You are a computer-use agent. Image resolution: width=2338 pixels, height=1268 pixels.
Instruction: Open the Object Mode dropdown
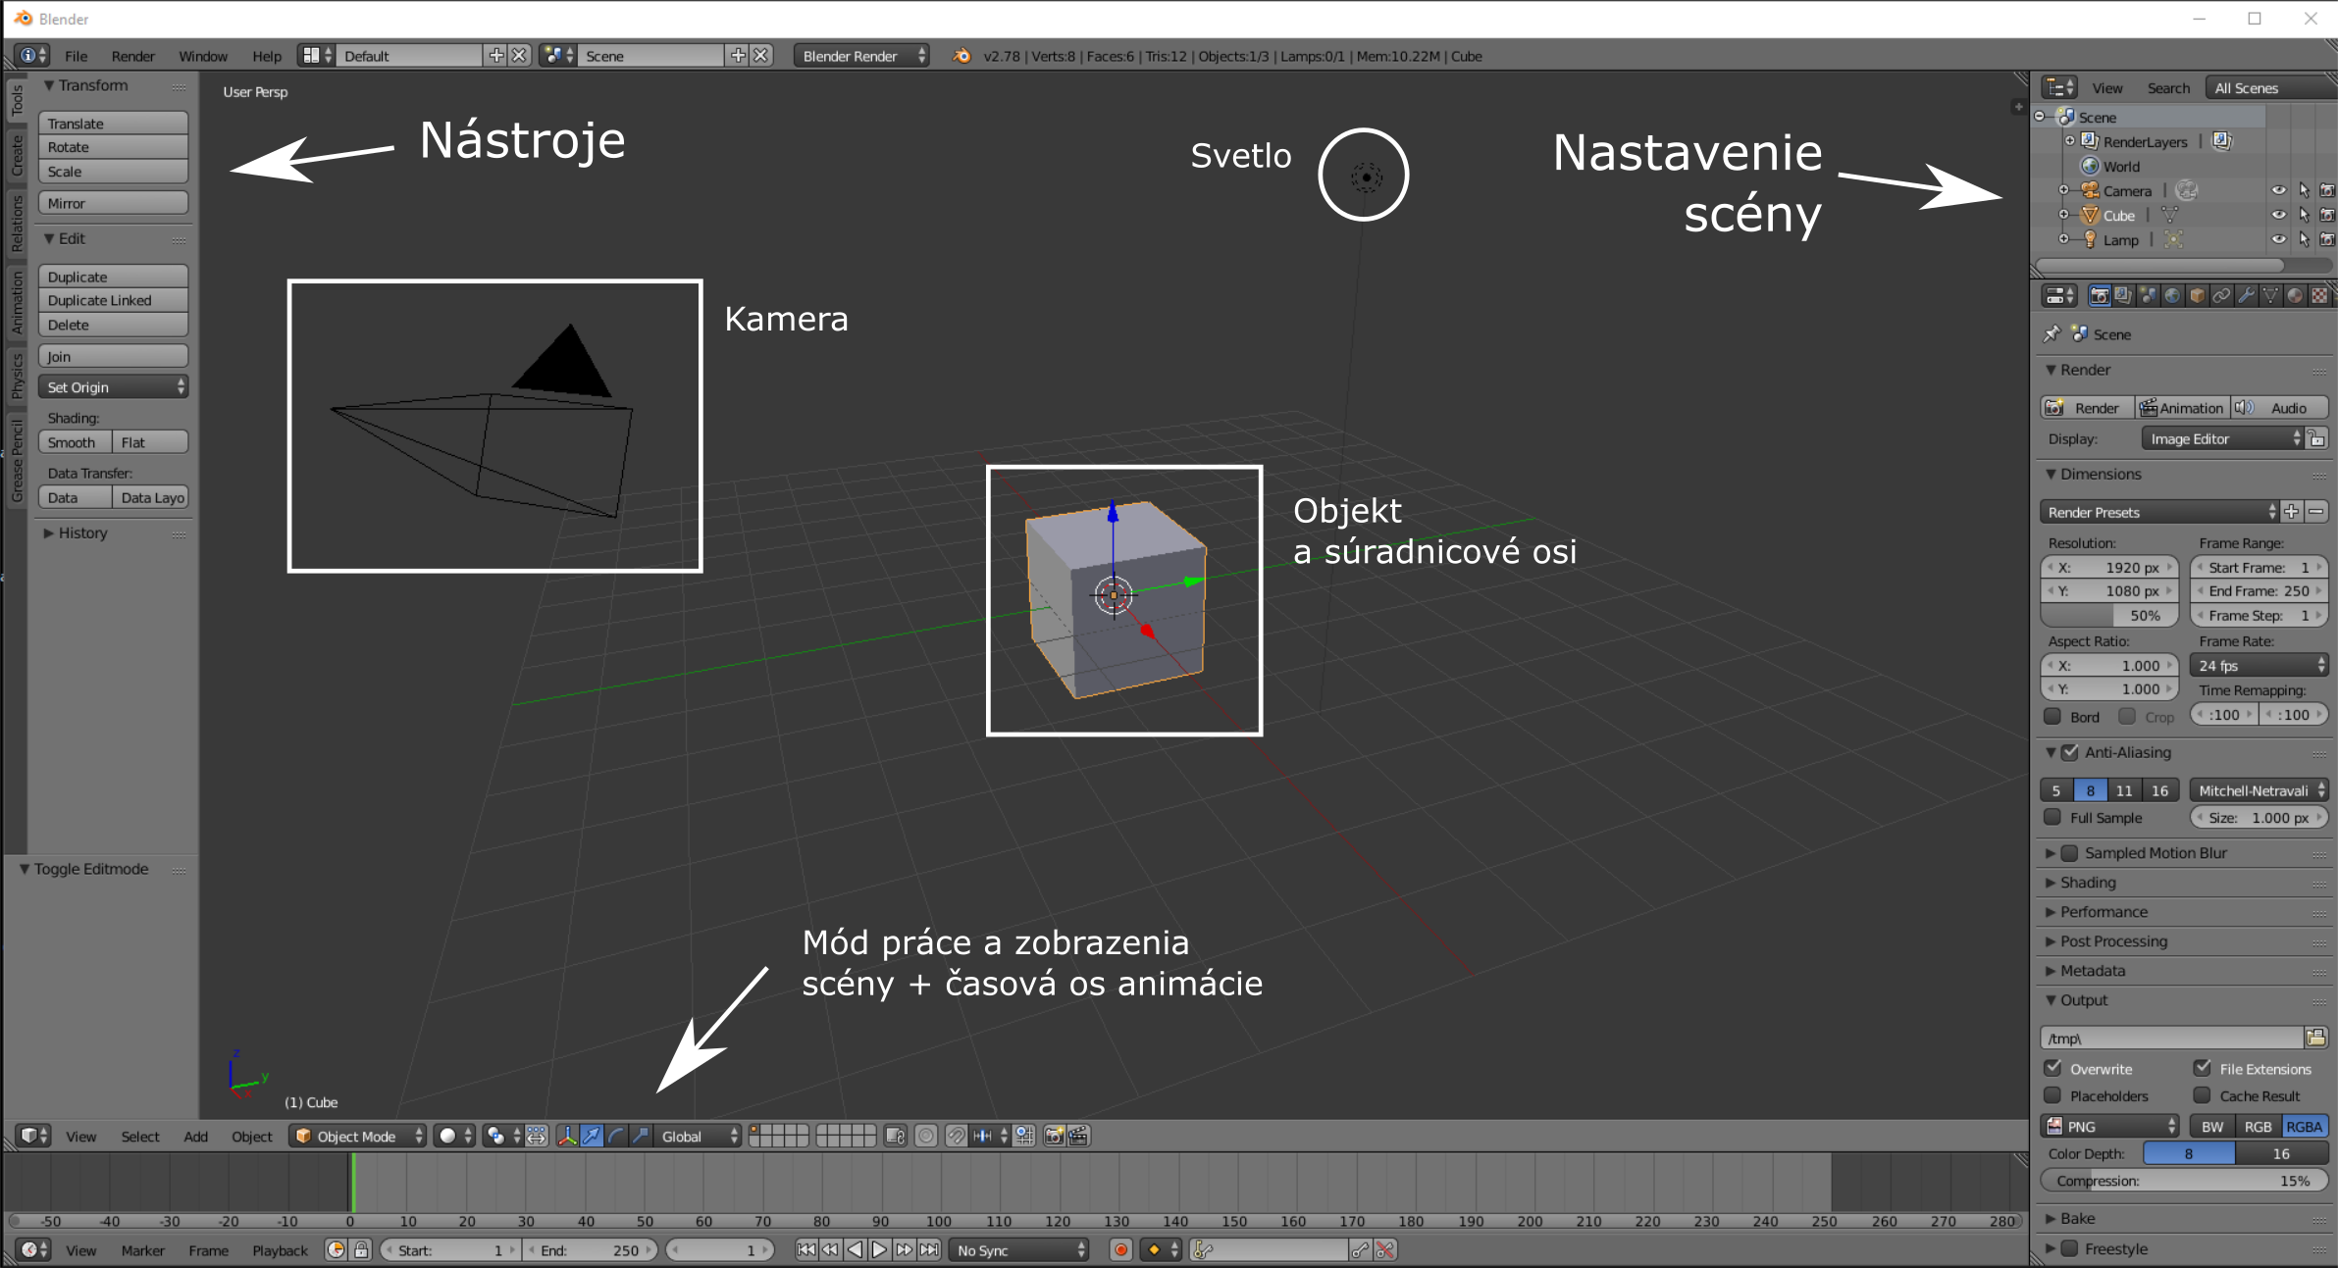pos(358,1136)
